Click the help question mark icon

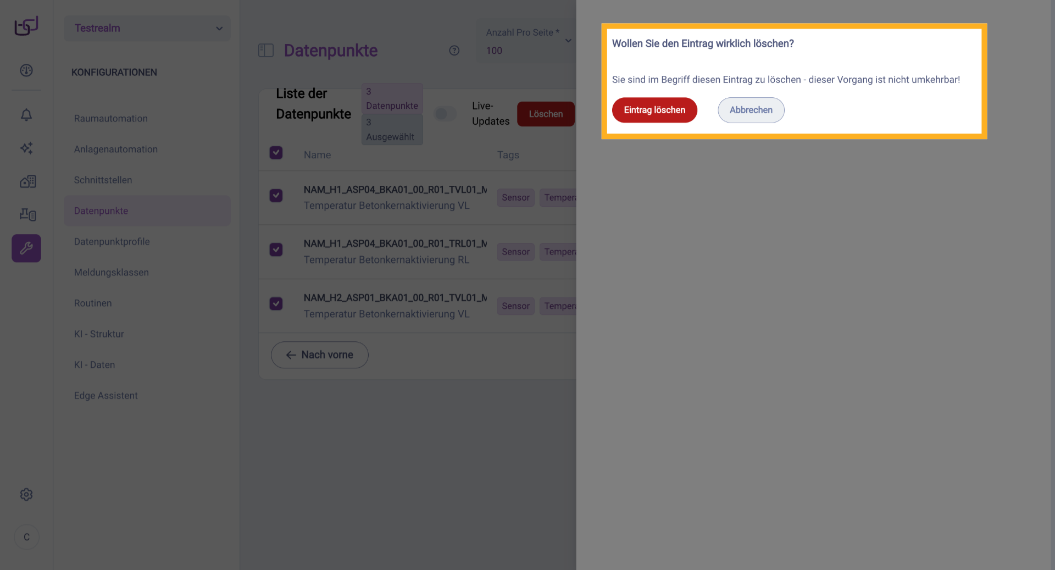(454, 51)
